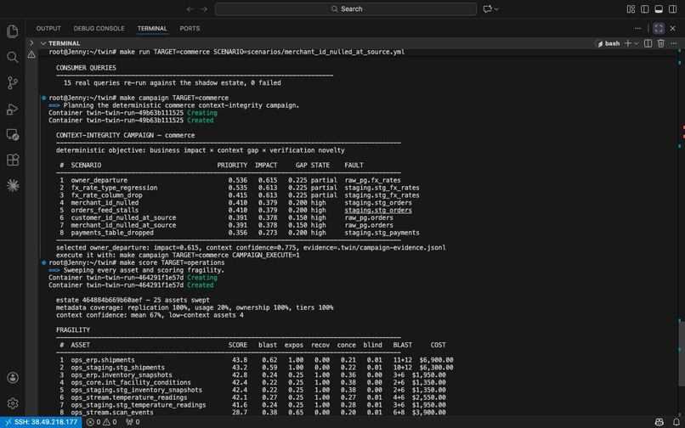Click 'ops_erp.inventory_snapshots' asset name
This screenshot has width=685, height=428.
click(122, 374)
